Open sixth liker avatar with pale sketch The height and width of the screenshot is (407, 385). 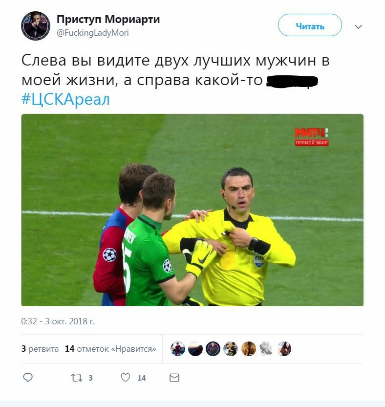tap(266, 349)
